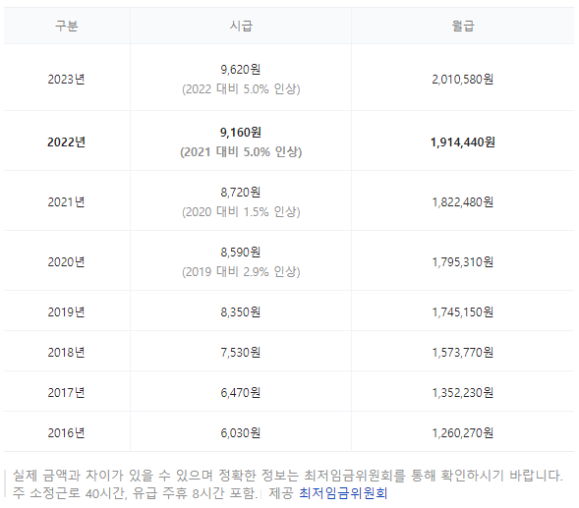Click the 9,620원 hourly wage value
This screenshot has height=508, width=579.
pos(241,69)
